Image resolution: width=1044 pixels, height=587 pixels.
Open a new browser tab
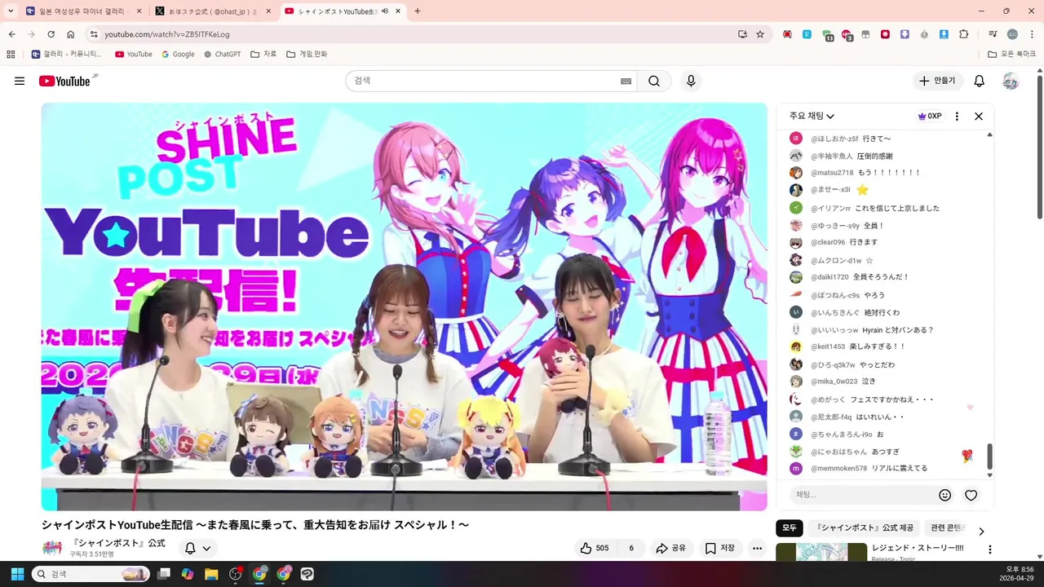[418, 11]
